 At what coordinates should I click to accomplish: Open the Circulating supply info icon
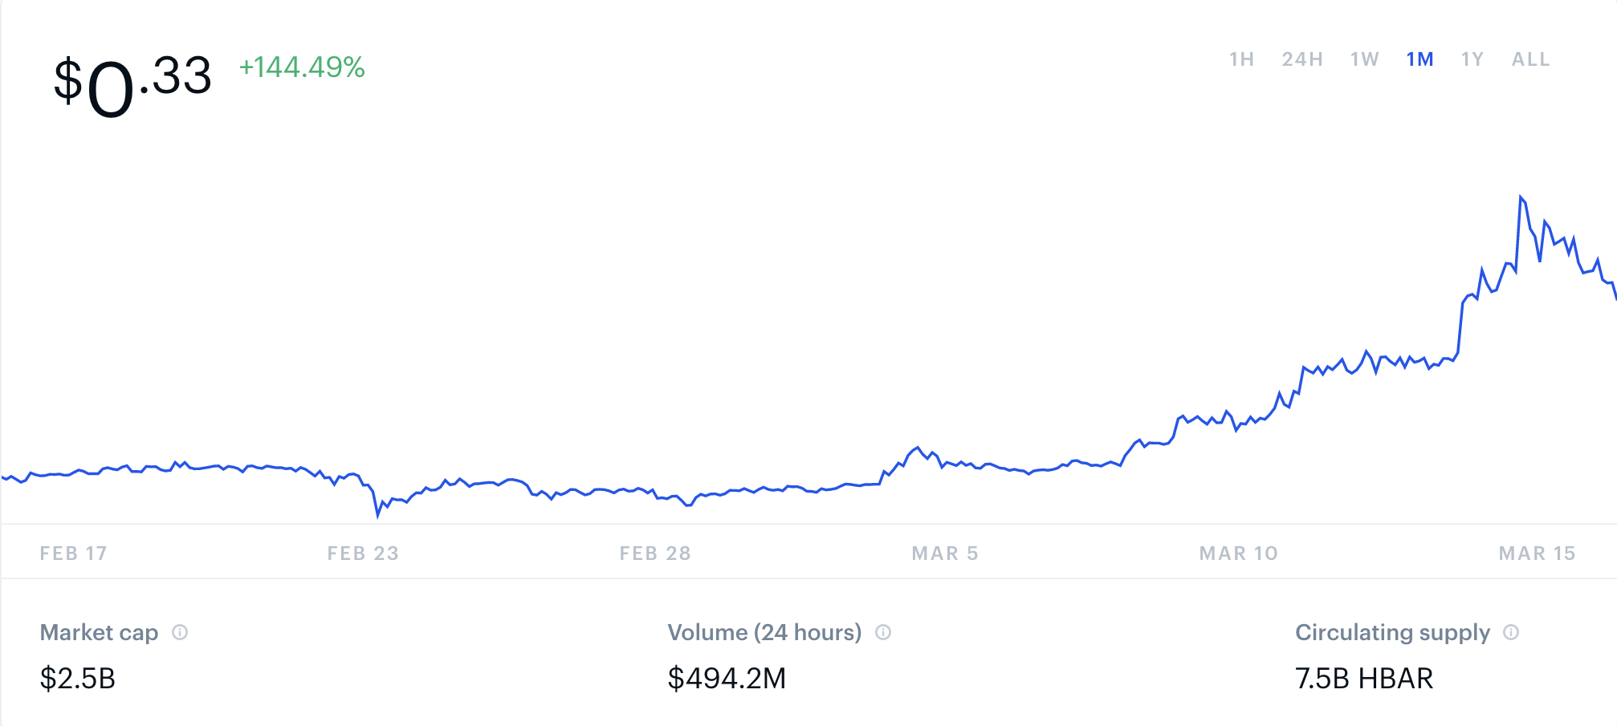(x=1511, y=632)
